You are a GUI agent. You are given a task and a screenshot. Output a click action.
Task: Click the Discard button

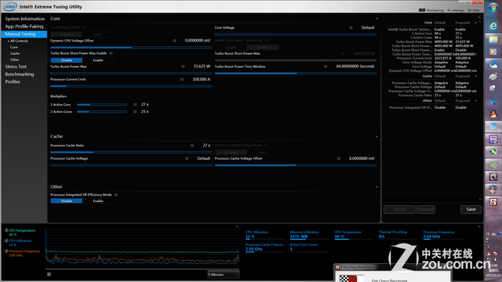point(425,209)
